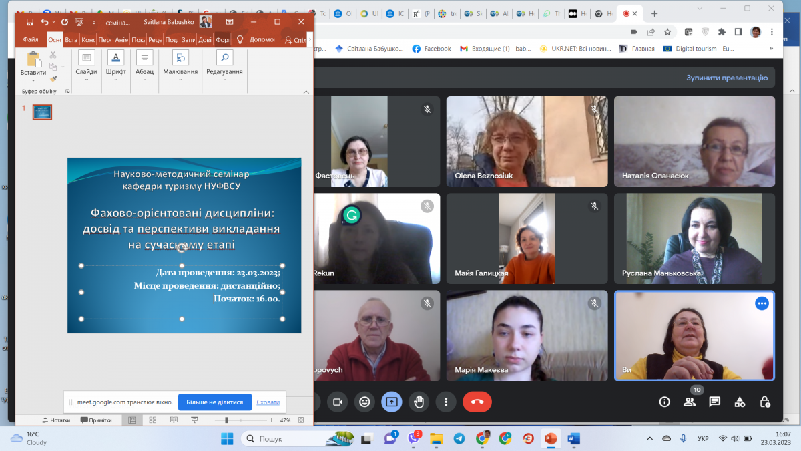This screenshot has height=451, width=801.
Task: Toggle the camera in Google Meet
Action: point(338,402)
